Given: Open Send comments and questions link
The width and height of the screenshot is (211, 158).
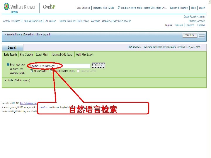Looking at the screenshot, I should [144, 8].
